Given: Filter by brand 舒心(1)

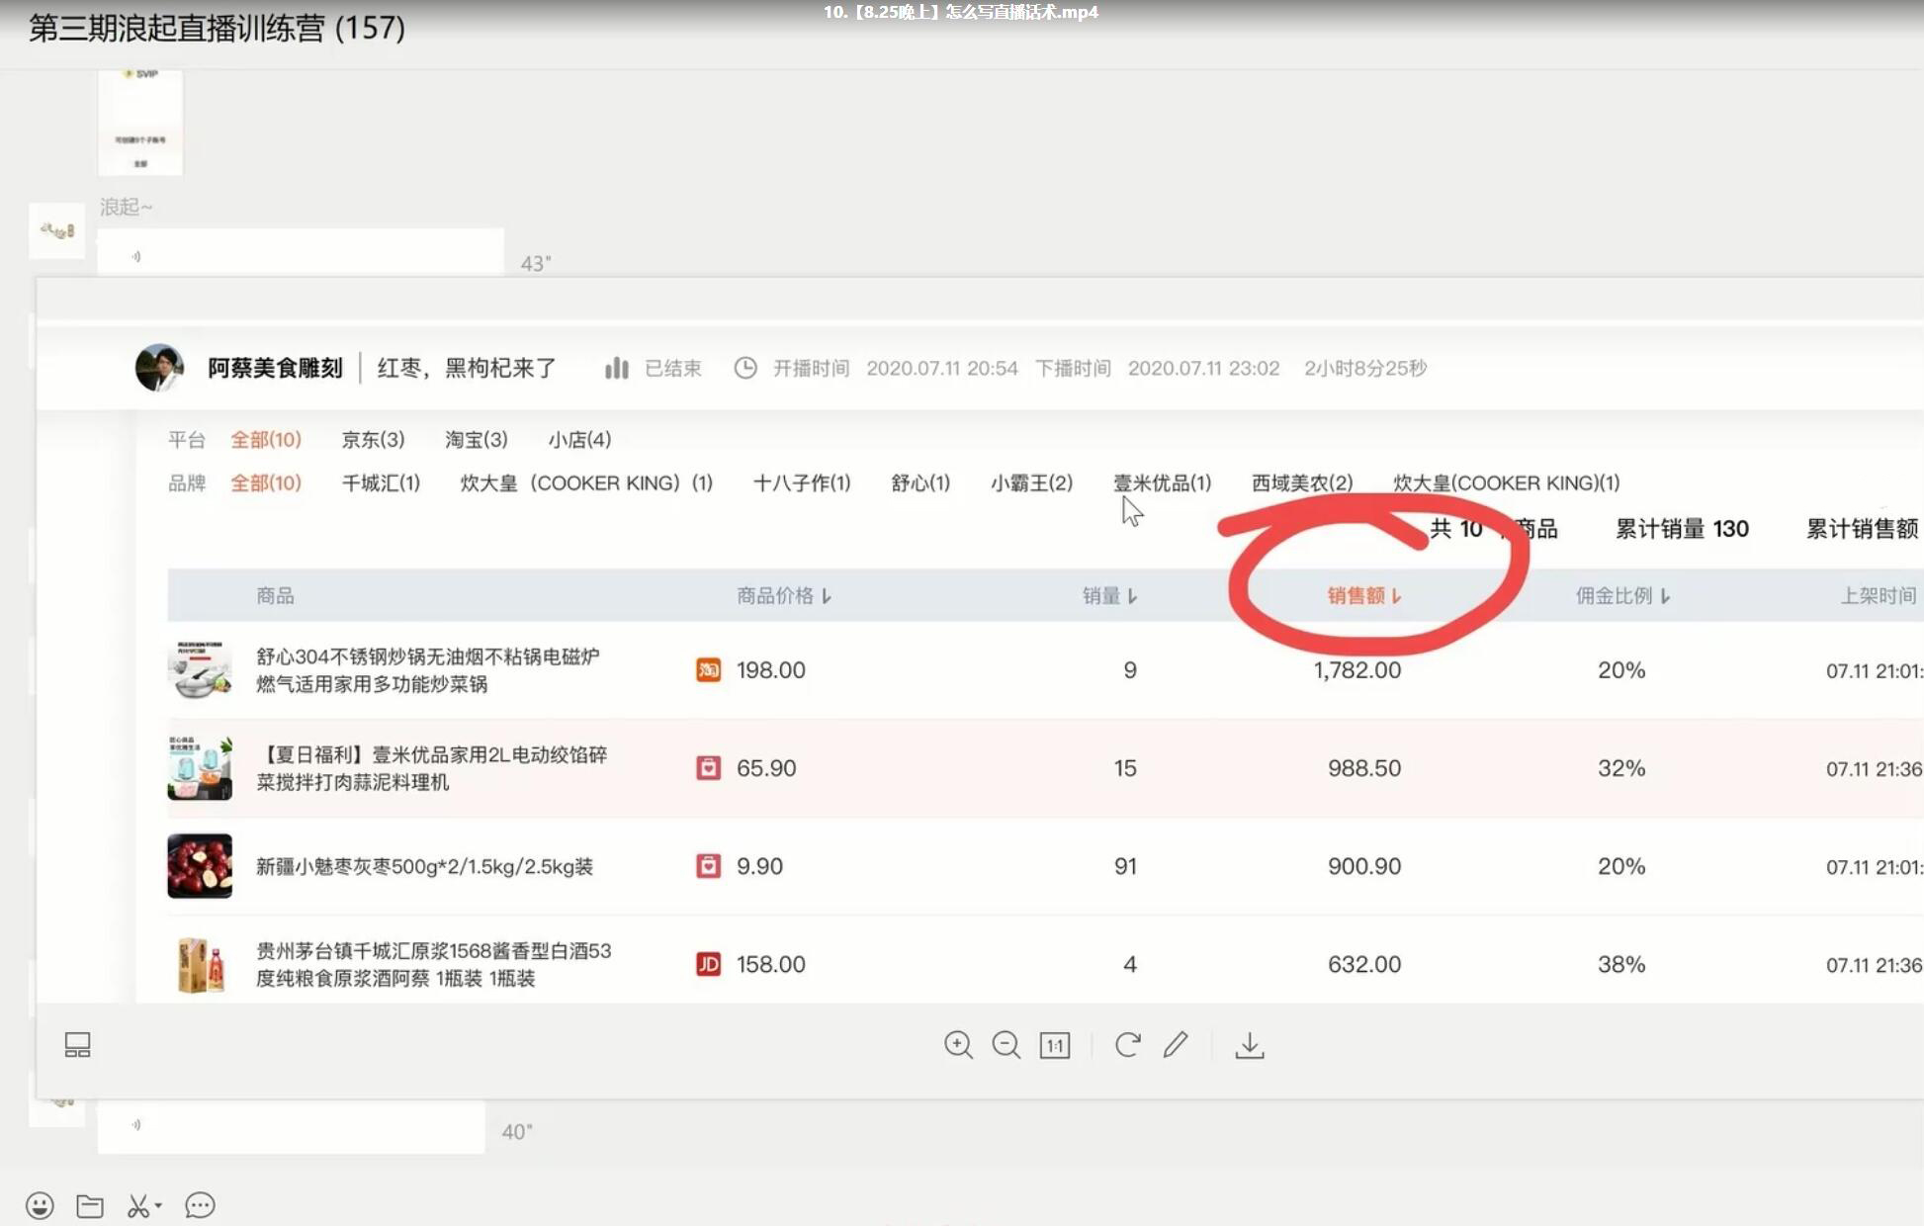Looking at the screenshot, I should coord(920,482).
